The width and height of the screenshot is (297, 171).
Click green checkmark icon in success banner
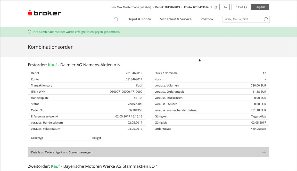30,32
